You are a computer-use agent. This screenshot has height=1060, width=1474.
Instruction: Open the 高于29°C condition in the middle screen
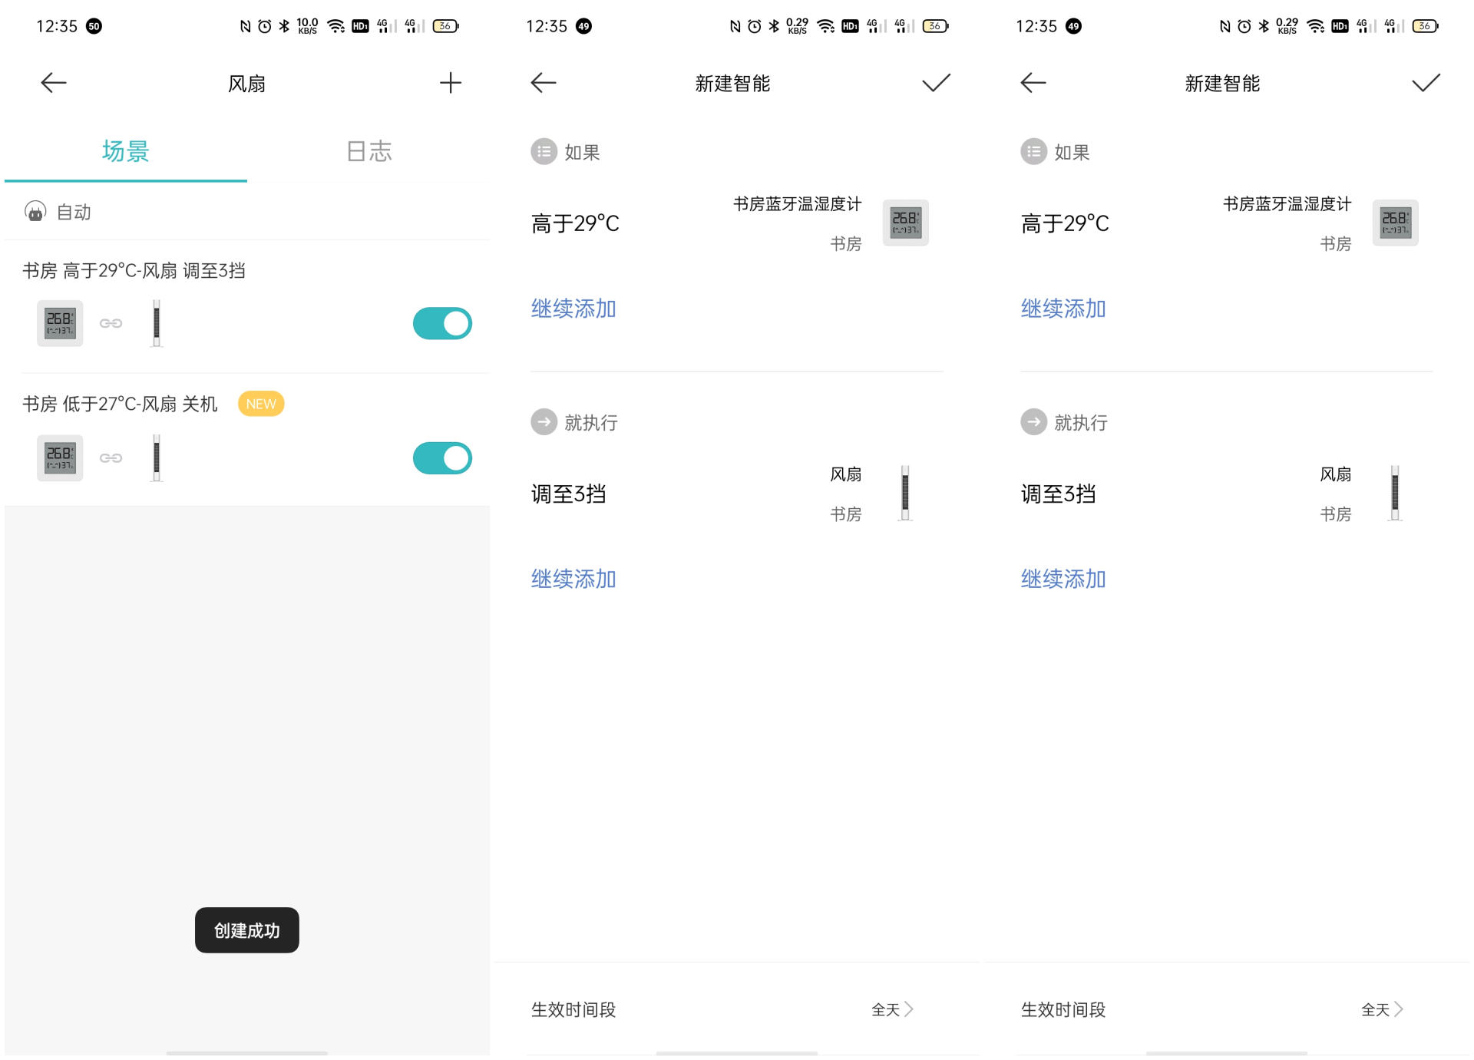[576, 223]
